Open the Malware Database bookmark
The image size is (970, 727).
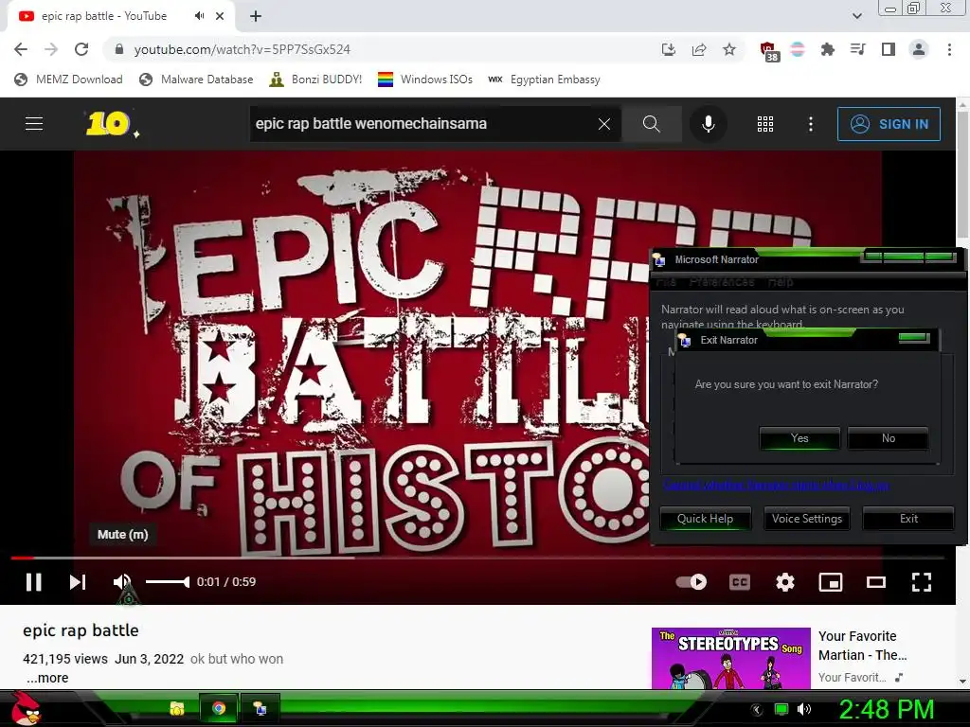197,80
